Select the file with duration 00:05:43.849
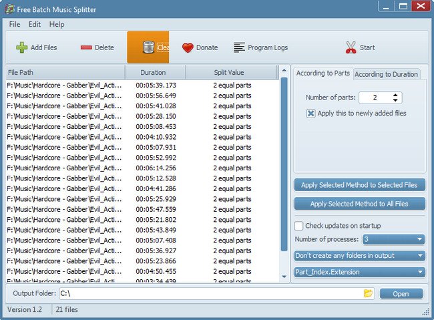Image resolution: width=434 pixels, height=320 pixels. click(x=142, y=230)
